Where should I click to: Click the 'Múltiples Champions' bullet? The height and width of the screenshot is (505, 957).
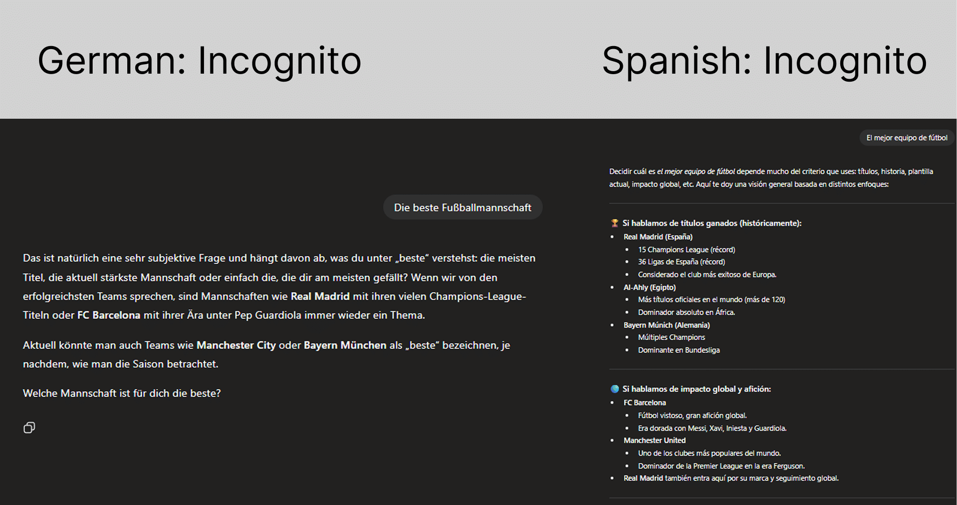click(x=671, y=338)
